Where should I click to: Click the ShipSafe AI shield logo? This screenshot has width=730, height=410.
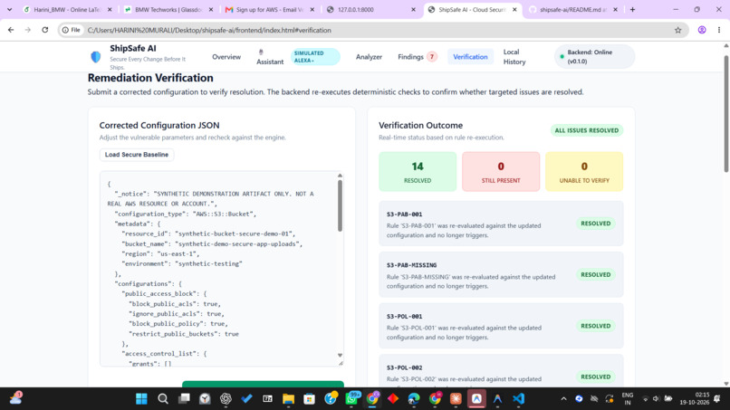[x=95, y=57]
